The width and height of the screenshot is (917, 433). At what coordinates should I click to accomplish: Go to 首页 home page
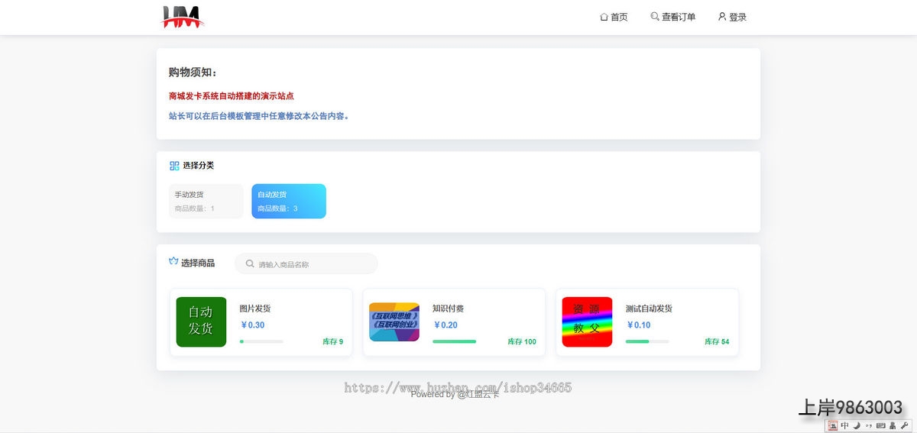point(614,17)
